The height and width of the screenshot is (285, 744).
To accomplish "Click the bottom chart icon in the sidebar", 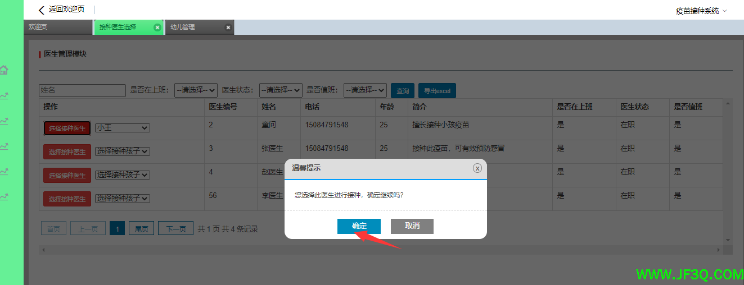I will pos(4,196).
